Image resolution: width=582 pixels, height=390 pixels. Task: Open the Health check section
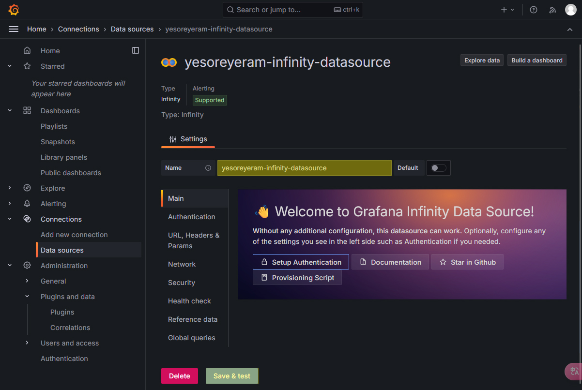[195, 301]
